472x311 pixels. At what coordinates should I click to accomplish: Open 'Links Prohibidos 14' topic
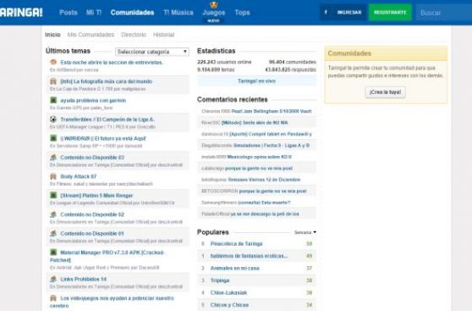click(x=84, y=279)
